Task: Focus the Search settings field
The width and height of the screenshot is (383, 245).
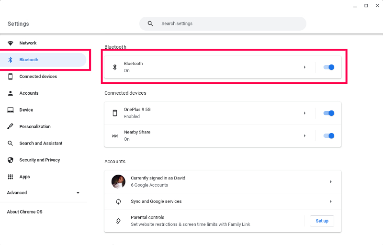Action: 223,23
